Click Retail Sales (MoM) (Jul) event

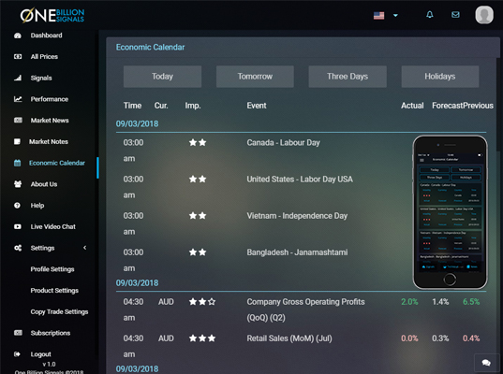(289, 338)
